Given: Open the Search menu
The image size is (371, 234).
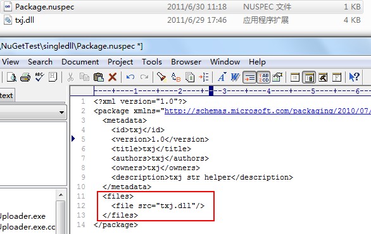Looking at the screenshot, I should [x=41, y=62].
